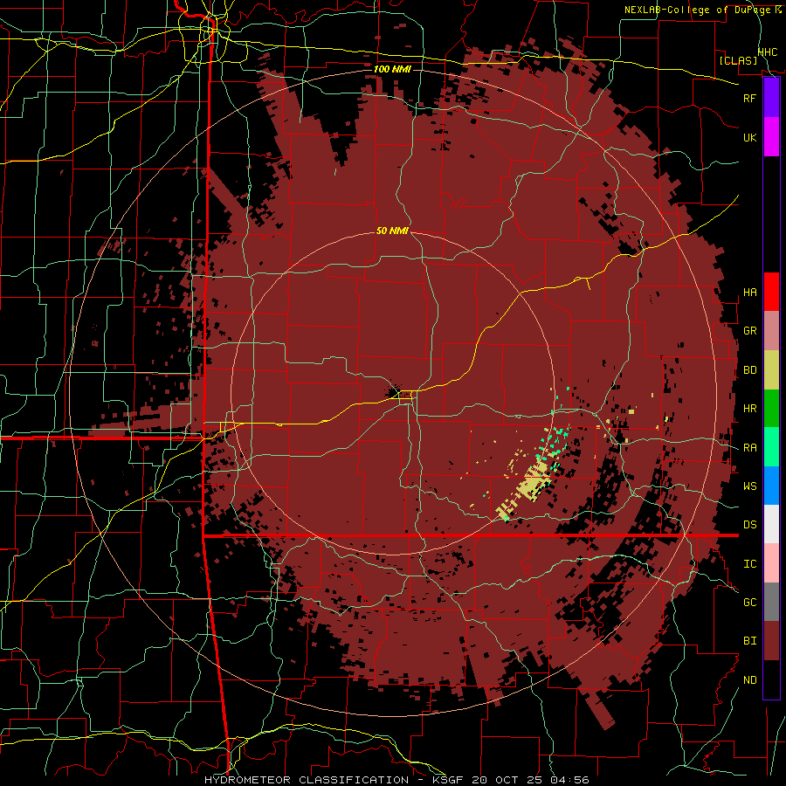Click the 'HR' legend label
This screenshot has width=786, height=786.
749,409
